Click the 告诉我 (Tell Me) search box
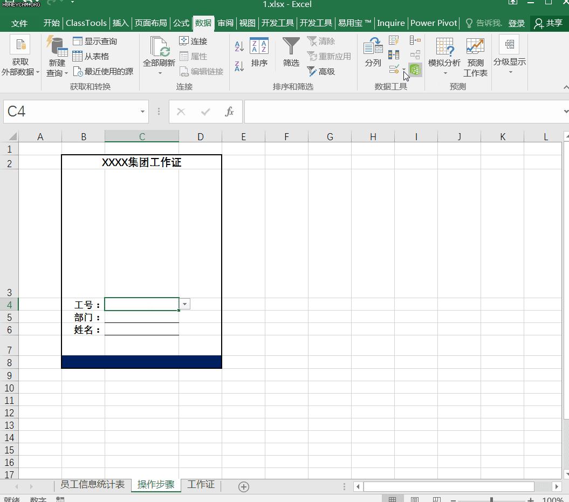 [x=484, y=23]
